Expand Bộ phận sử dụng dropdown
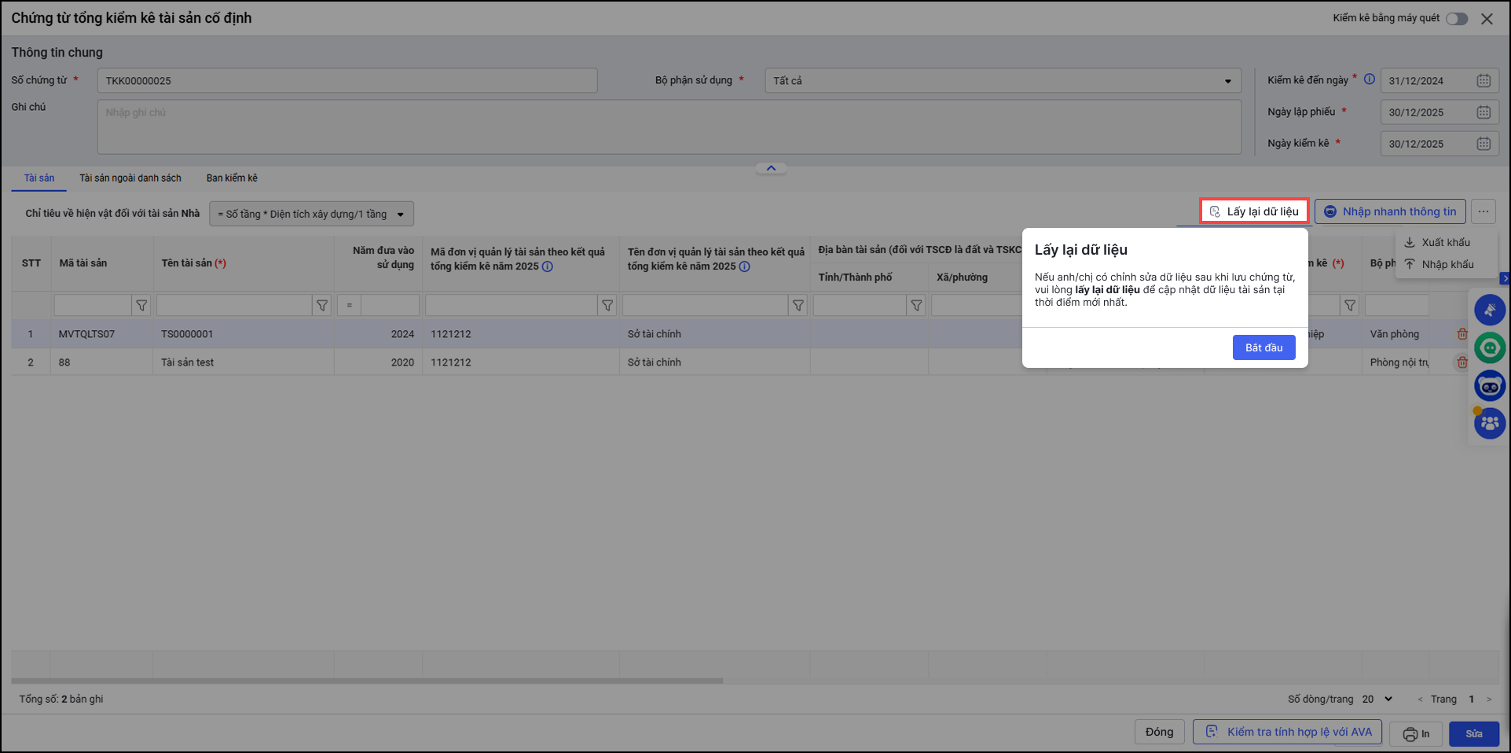Screen dimensions: 1511x753 [x=1227, y=81]
